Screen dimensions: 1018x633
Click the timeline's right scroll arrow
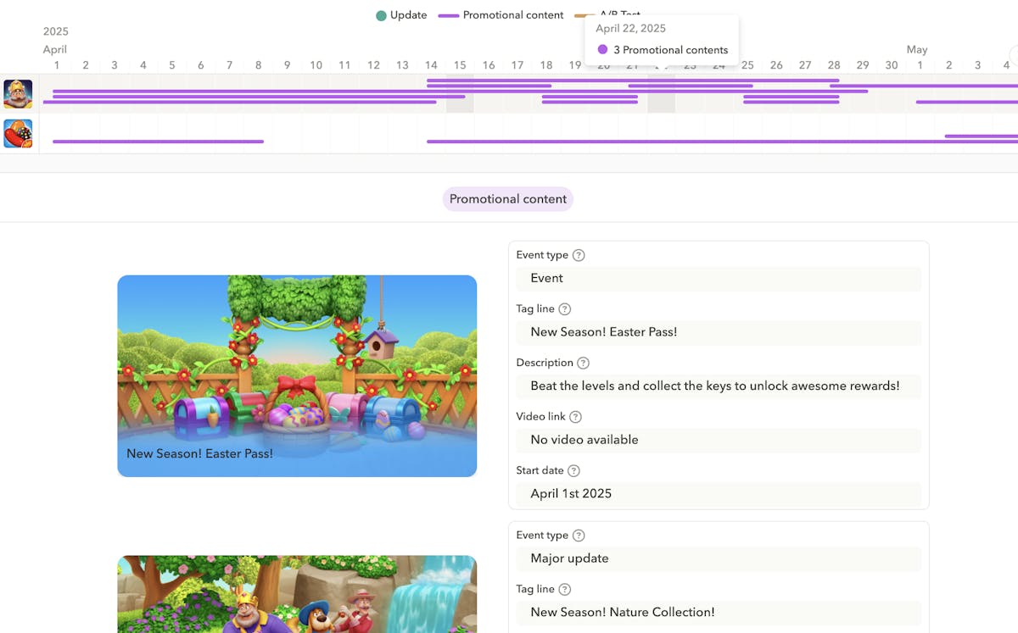pos(1011,58)
